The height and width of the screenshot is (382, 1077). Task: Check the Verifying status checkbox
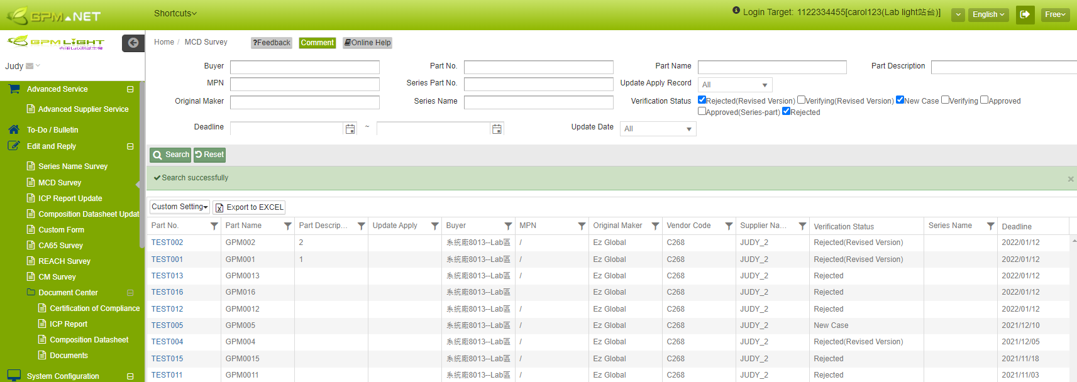point(946,100)
